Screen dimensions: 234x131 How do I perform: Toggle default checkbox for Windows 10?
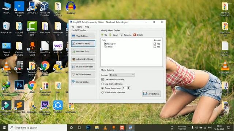click(x=155, y=44)
